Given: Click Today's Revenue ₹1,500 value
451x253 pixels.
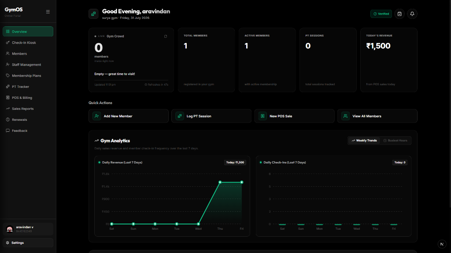Looking at the screenshot, I should [x=378, y=46].
